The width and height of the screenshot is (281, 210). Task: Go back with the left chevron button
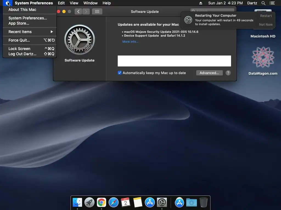(x=78, y=11)
